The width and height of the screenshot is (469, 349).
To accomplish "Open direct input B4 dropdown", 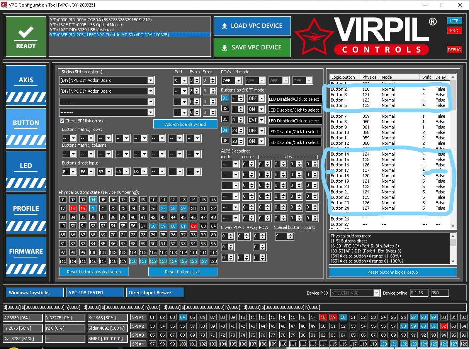I will (73, 171).
